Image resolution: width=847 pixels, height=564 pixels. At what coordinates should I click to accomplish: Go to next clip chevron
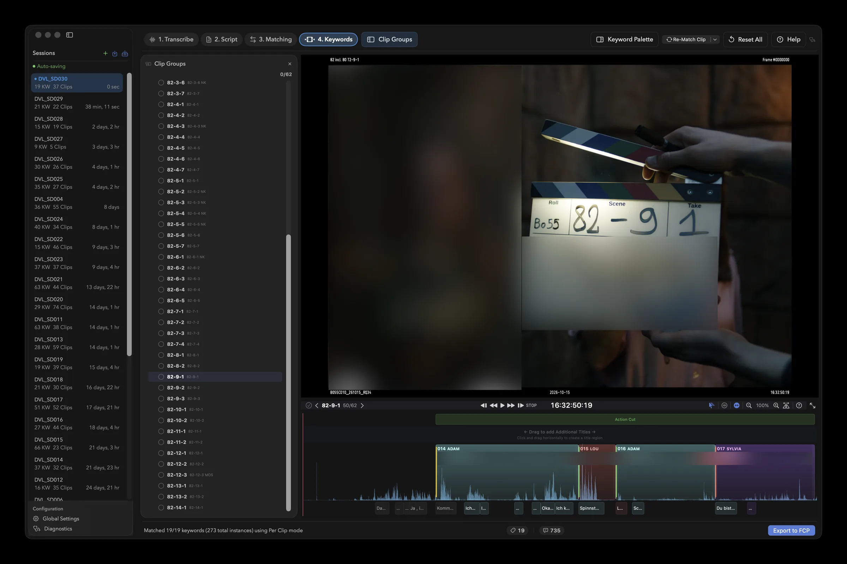[x=362, y=405]
